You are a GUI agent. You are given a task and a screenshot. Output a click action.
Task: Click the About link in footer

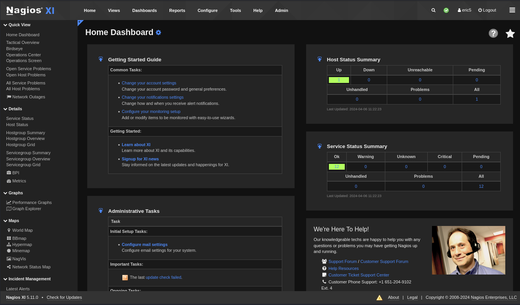[x=393, y=297]
